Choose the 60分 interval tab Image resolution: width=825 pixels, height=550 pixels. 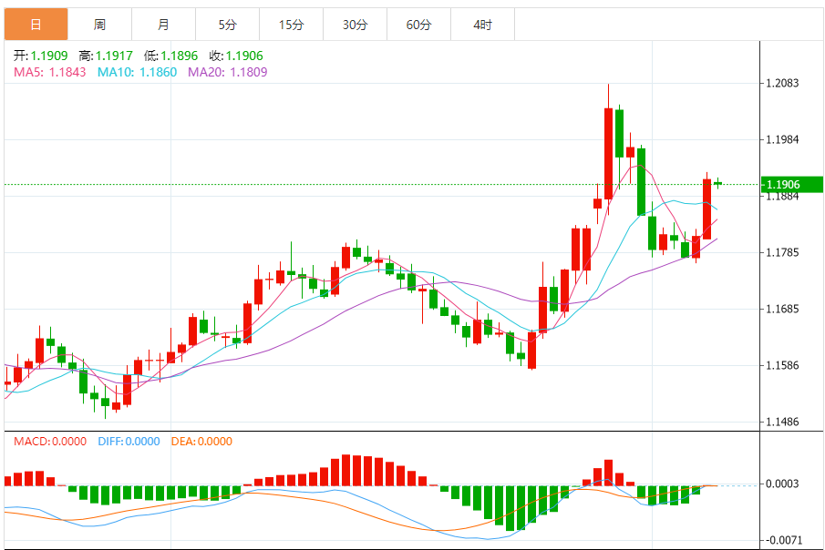point(418,25)
